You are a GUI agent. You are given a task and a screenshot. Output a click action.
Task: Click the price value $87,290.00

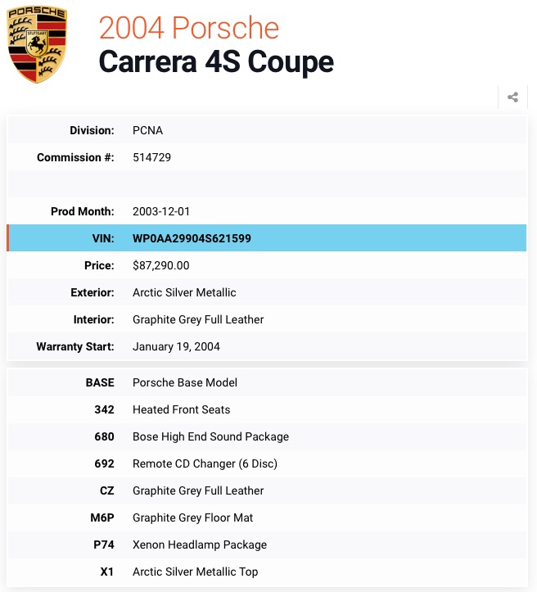160,265
